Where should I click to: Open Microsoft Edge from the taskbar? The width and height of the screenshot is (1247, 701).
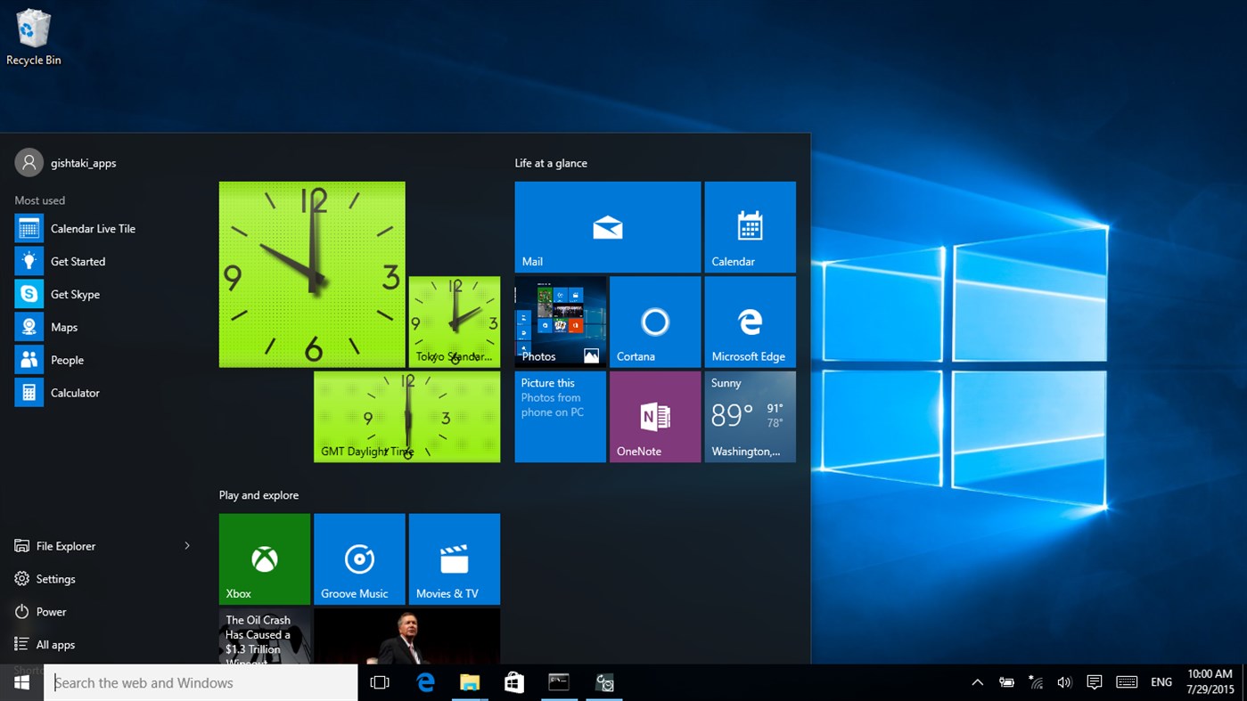pyautogui.click(x=425, y=682)
